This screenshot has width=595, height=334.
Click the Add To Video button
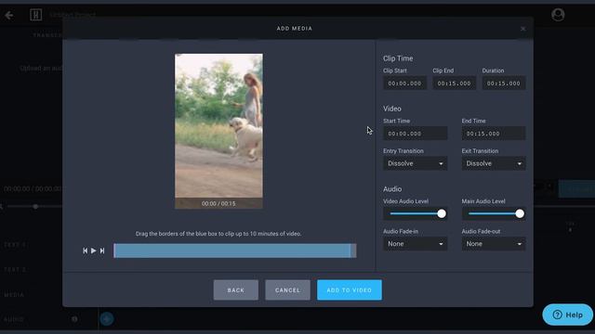350,290
